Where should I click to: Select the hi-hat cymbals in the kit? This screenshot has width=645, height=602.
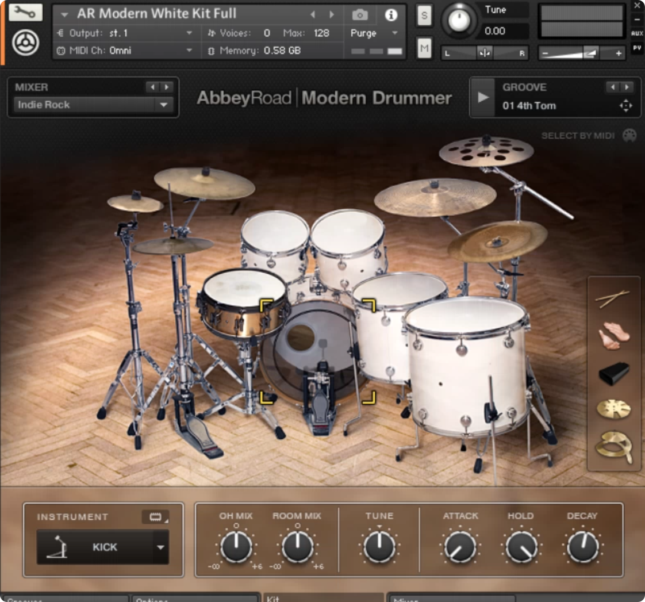173,246
